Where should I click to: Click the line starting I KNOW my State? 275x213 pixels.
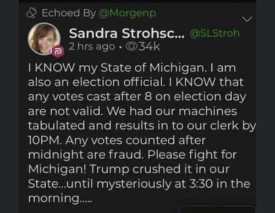pyautogui.click(x=132, y=68)
